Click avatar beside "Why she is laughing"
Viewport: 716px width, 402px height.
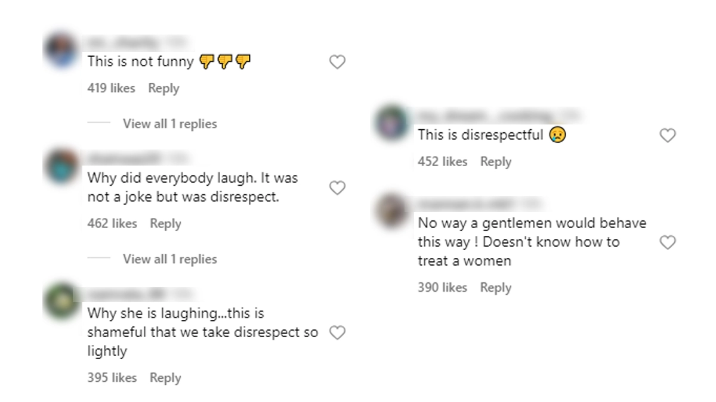click(x=61, y=301)
